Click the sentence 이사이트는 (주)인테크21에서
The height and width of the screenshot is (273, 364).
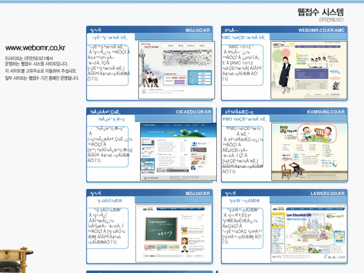pyautogui.click(x=29, y=58)
